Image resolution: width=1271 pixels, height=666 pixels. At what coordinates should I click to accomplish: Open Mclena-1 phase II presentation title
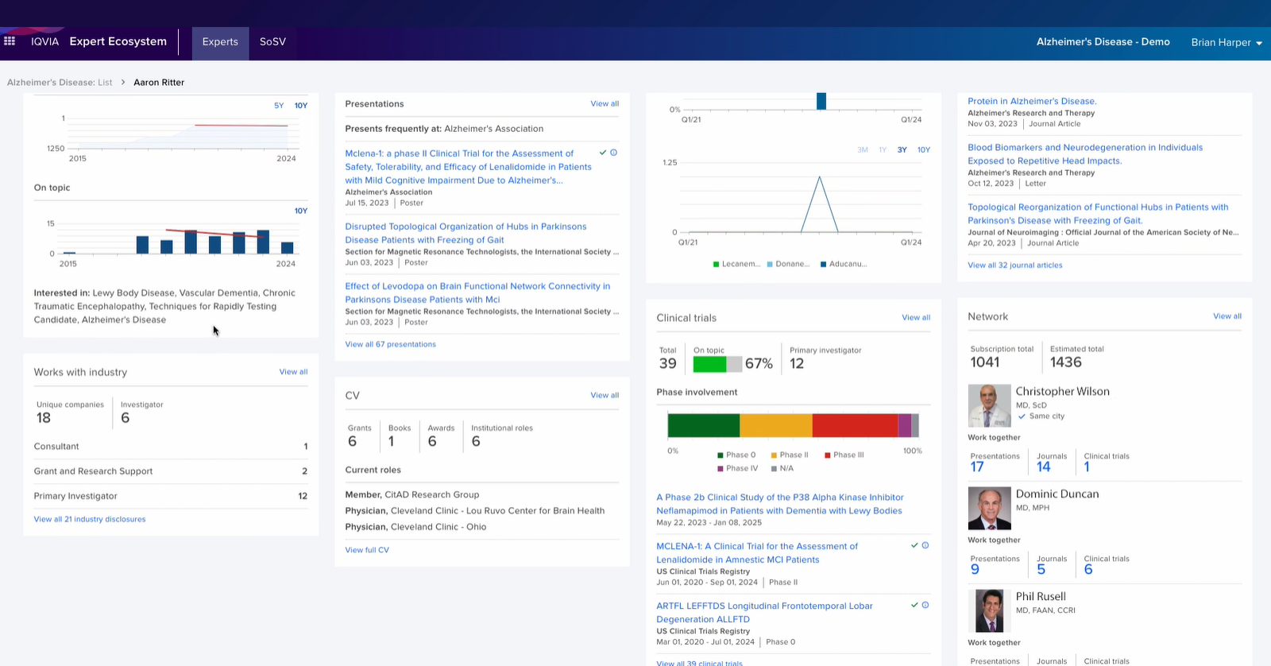click(468, 167)
